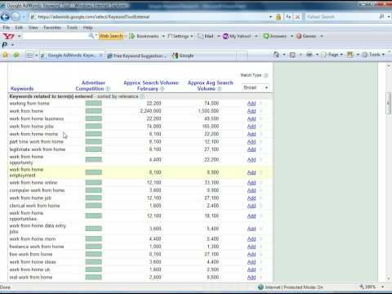Click competition bar for 'freelance work from home'
Viewport: 392px width, 294px height.
click(x=93, y=247)
